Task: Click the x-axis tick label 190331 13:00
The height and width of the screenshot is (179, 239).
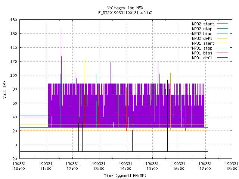Action: 99,166
